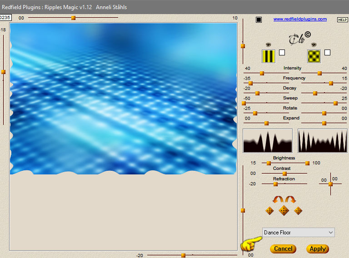This screenshot has height=258, width=349.
Task: Click the left waveform profile graph
Action: 268,141
